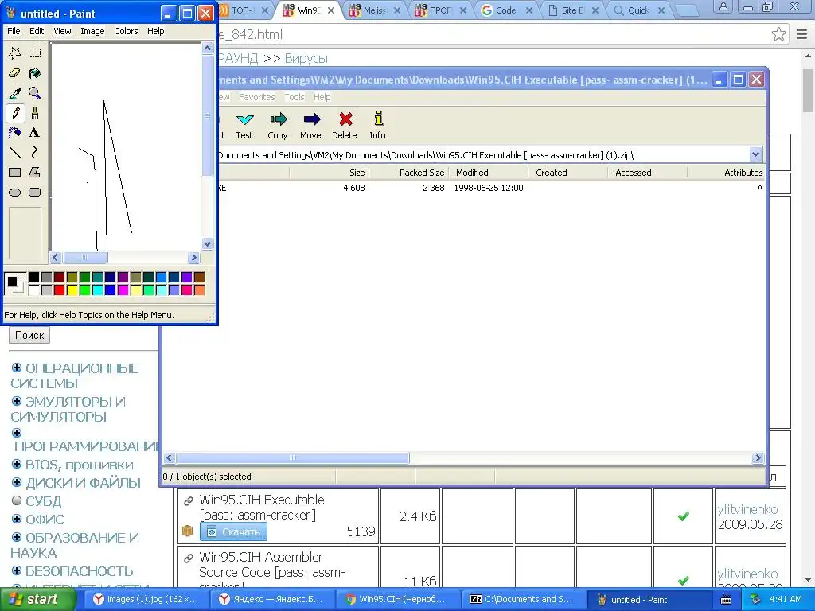Open the Image menu in Paint
This screenshot has width=815, height=611.
[x=92, y=31]
